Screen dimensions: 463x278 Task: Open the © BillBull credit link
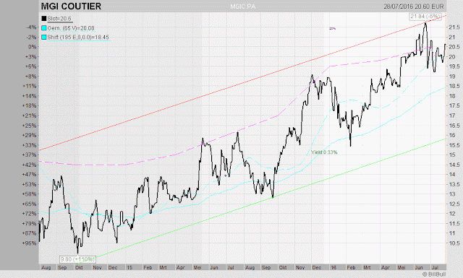[434, 274]
